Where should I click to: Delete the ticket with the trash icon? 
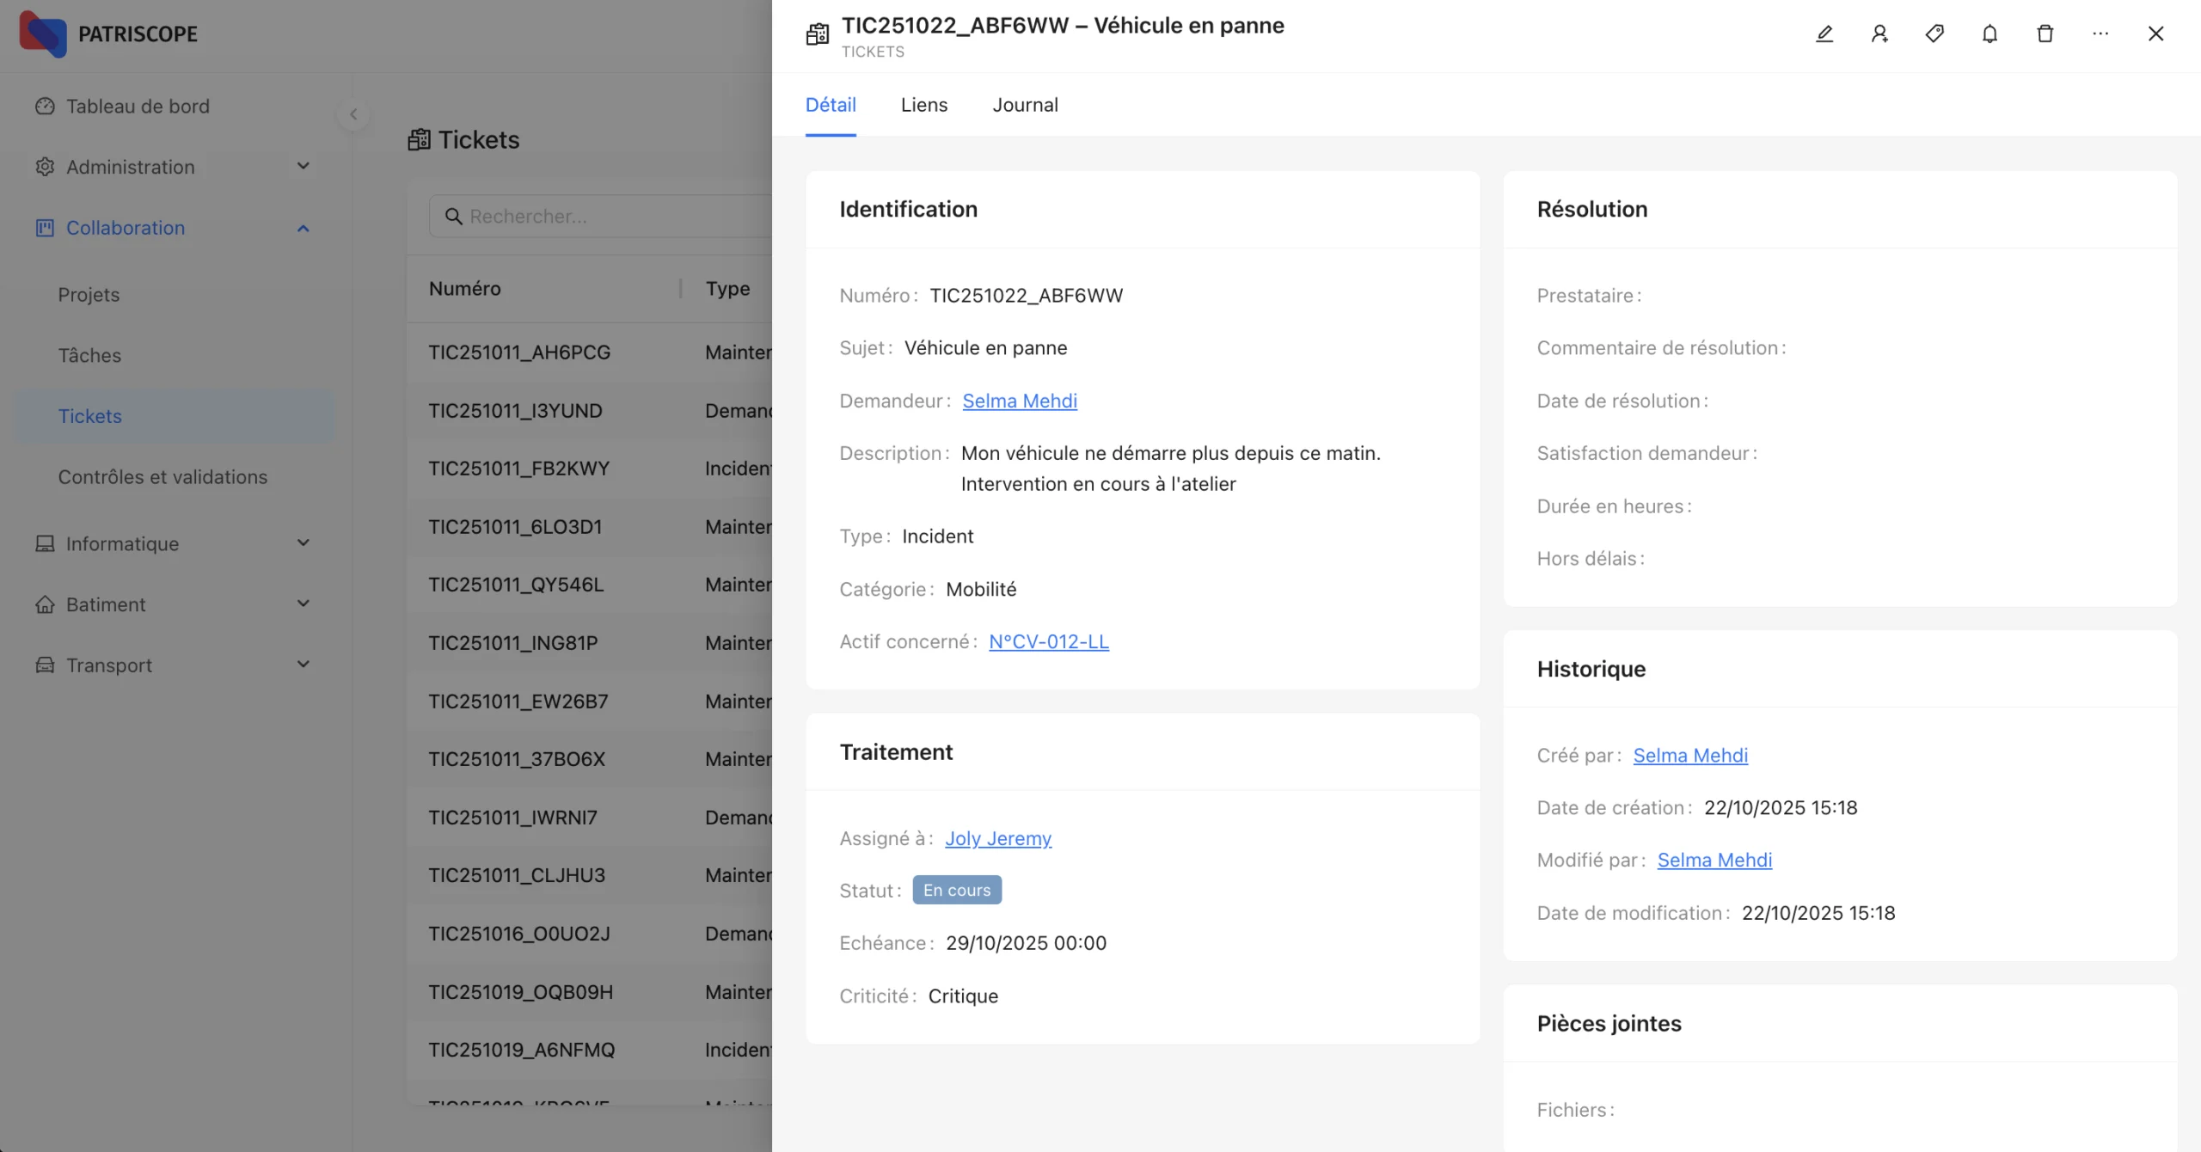[2045, 34]
